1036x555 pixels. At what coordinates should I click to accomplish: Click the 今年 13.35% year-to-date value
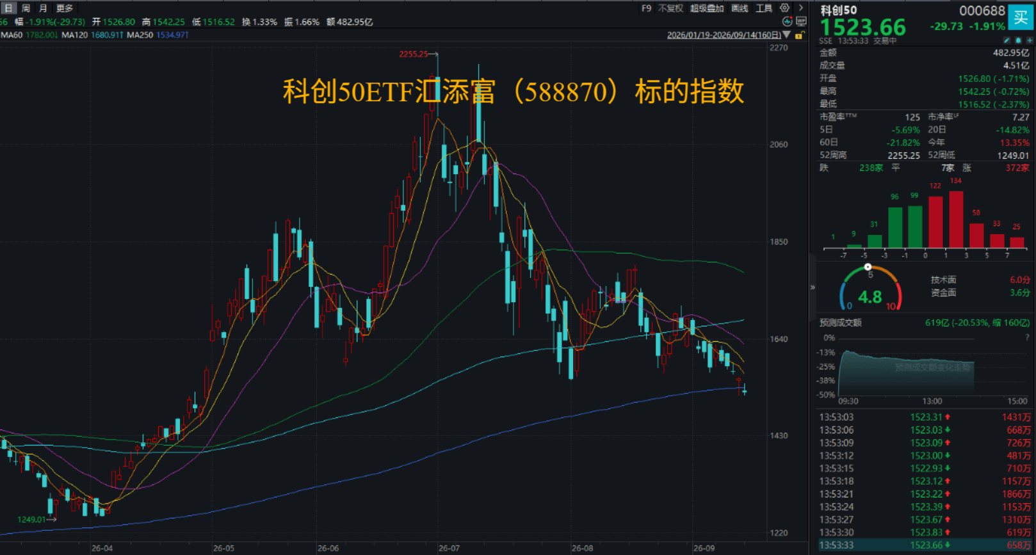pos(1015,143)
